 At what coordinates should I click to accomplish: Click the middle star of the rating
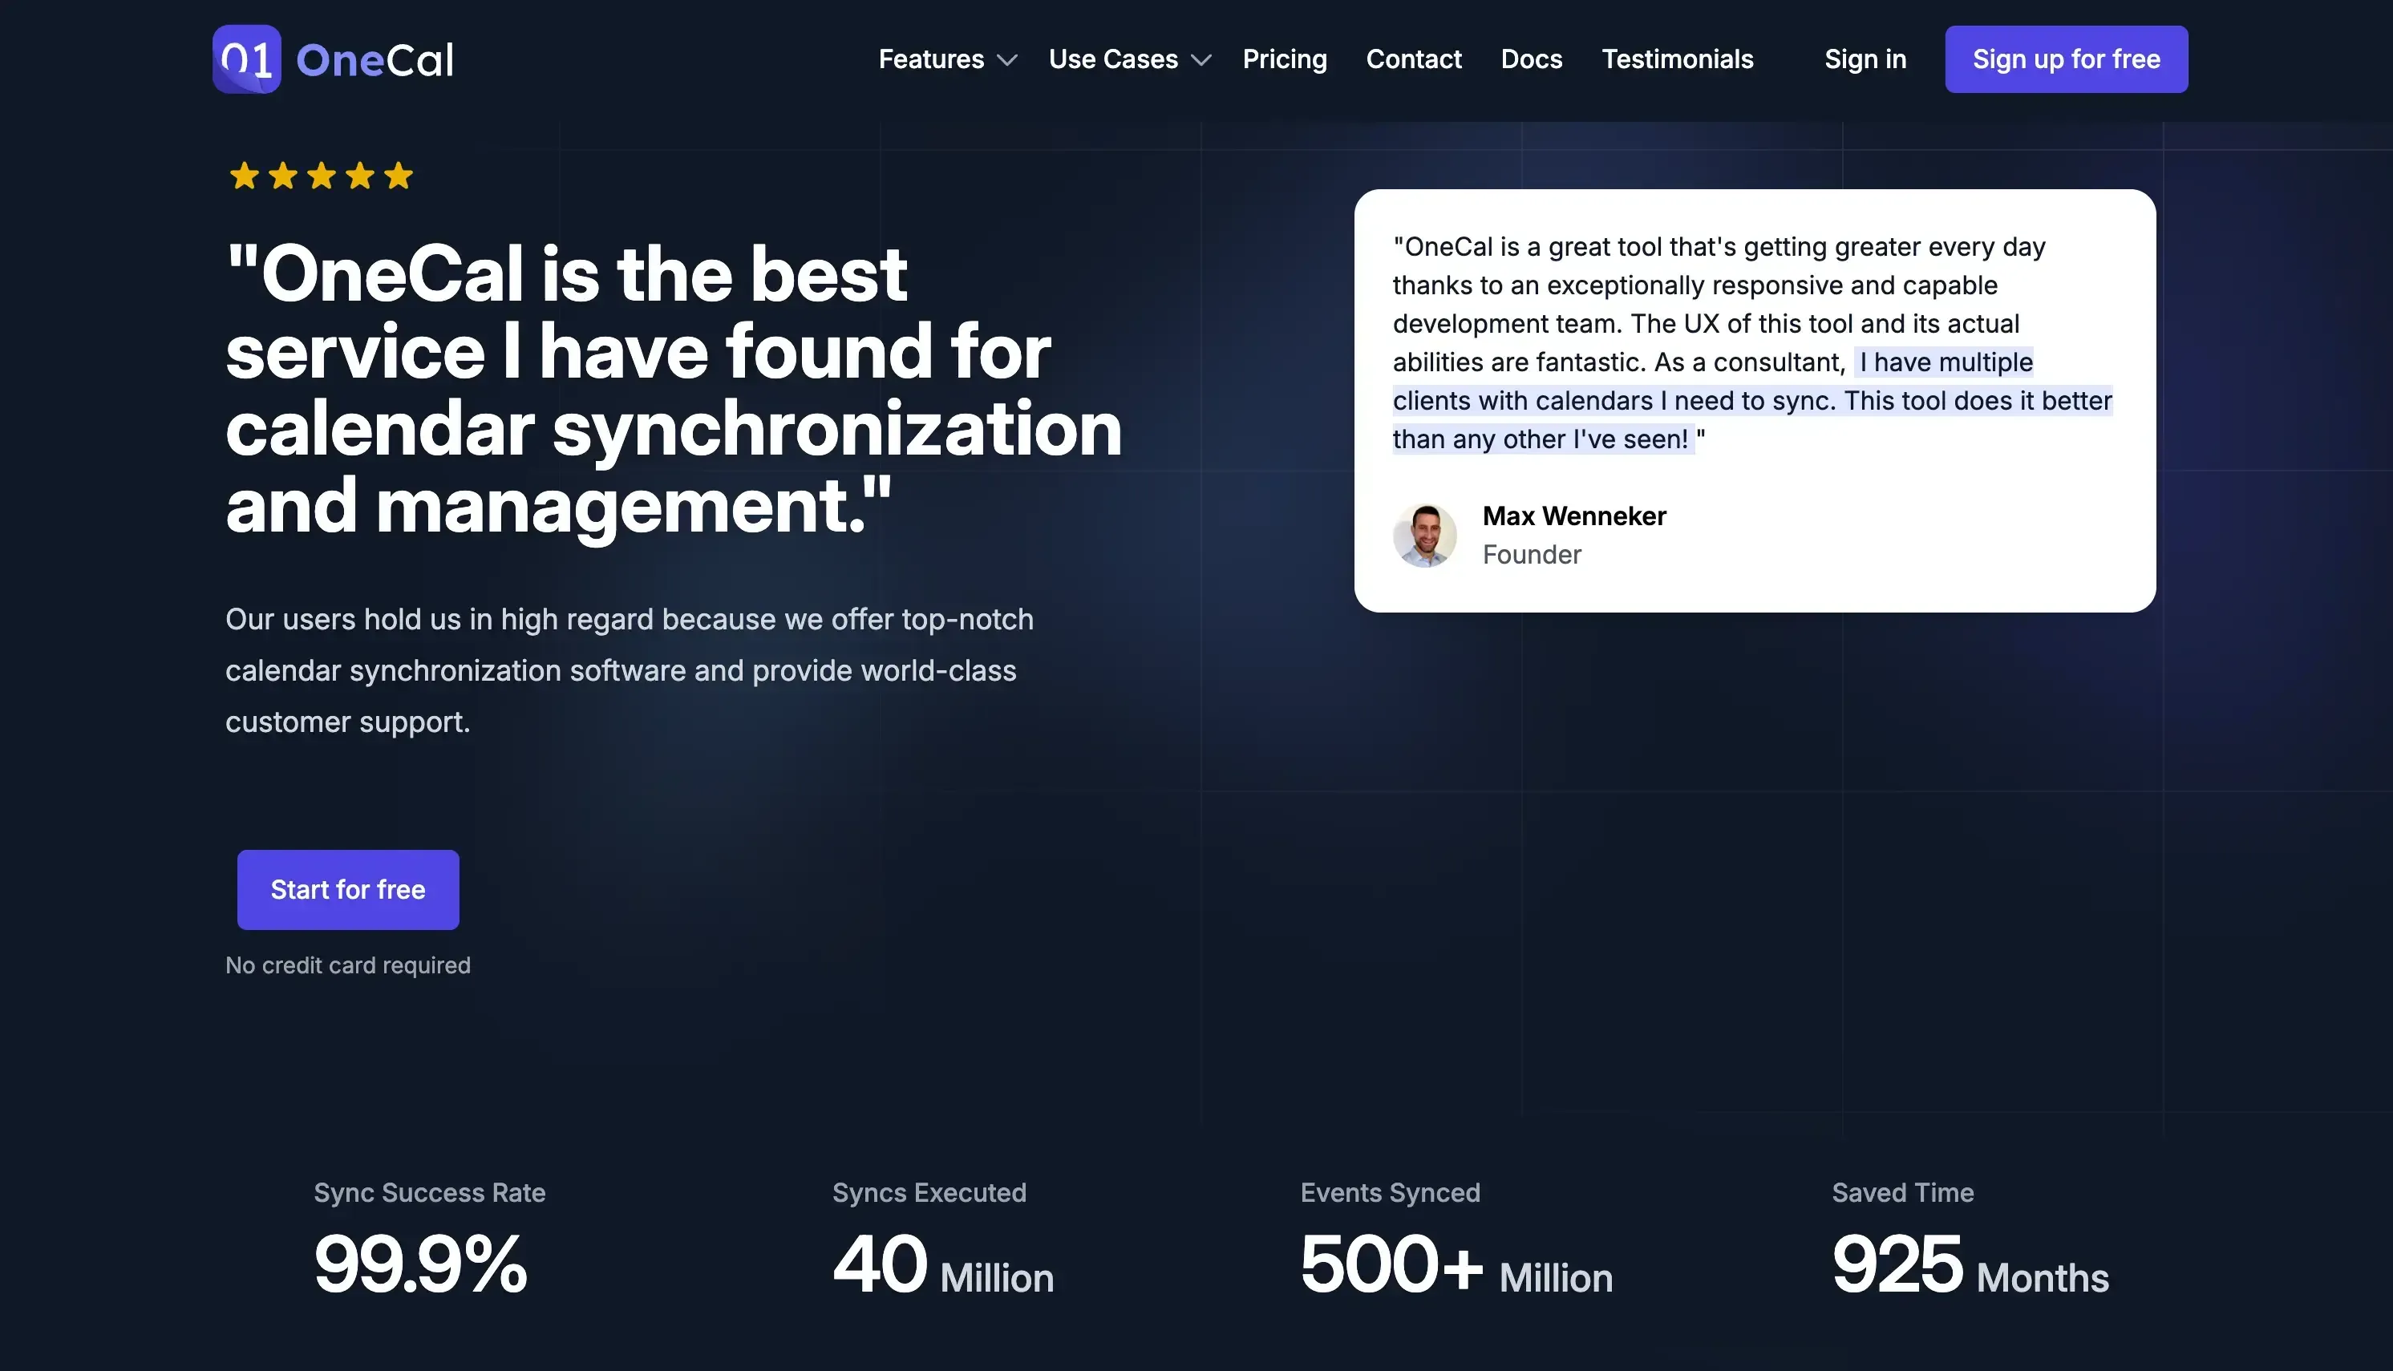coord(323,175)
